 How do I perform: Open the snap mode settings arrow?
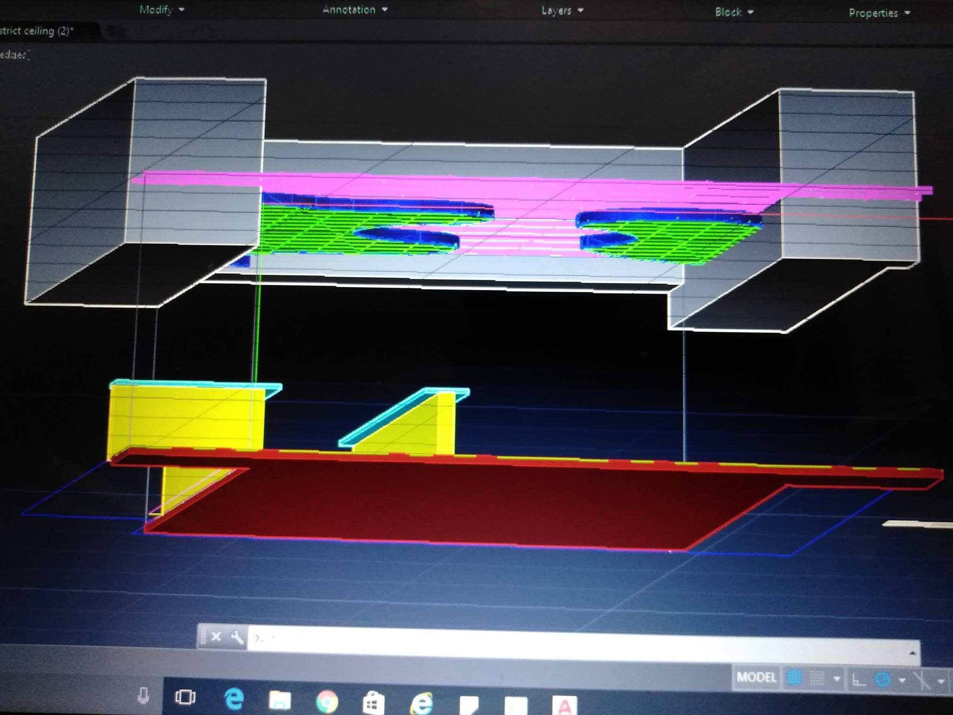pos(837,679)
